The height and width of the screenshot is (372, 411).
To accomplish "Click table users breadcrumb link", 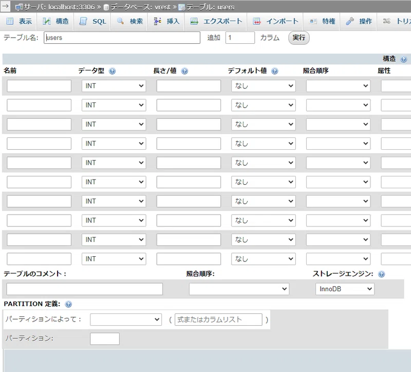I will [210, 7].
